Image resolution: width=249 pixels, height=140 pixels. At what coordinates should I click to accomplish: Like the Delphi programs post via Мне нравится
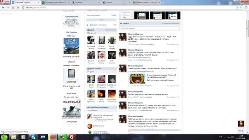click(x=173, y=44)
